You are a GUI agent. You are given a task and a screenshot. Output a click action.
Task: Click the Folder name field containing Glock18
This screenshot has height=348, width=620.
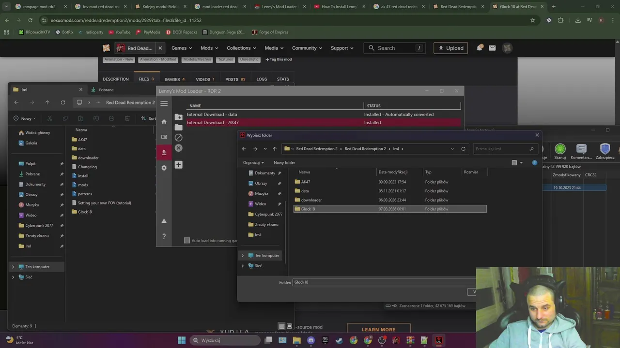tap(385, 282)
